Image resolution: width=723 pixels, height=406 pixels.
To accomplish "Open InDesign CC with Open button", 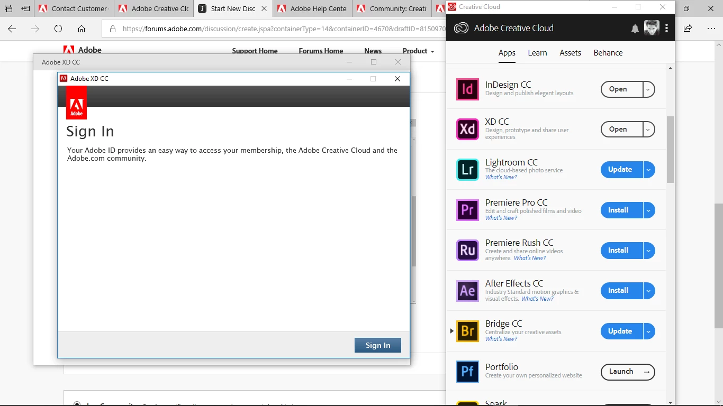I will (622, 89).
